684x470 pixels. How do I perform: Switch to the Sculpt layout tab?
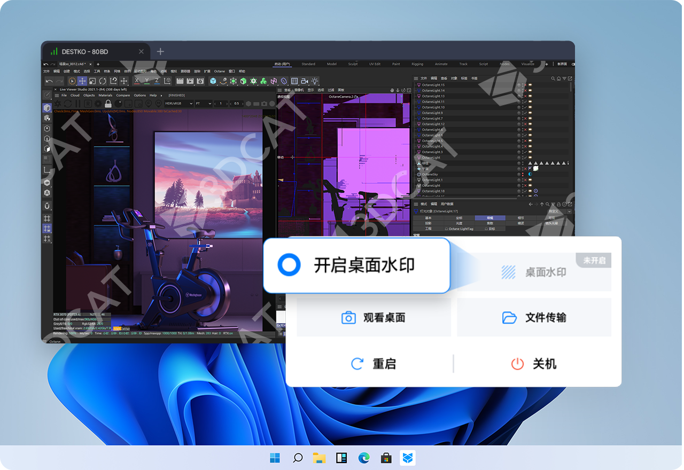[353, 64]
